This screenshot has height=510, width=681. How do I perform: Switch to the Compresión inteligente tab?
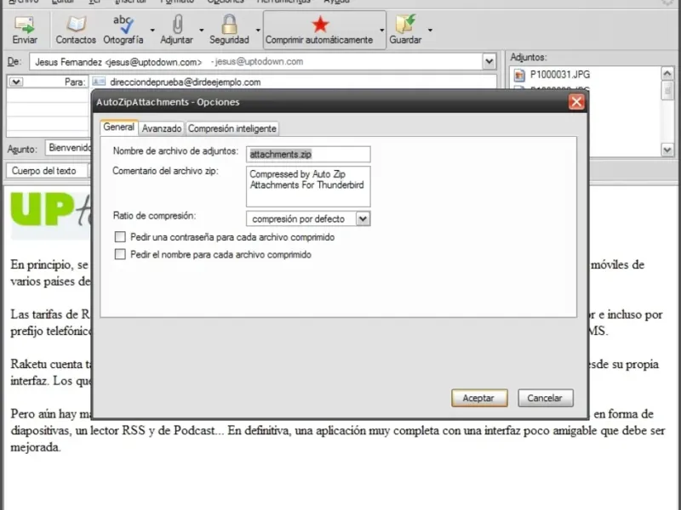pos(232,128)
